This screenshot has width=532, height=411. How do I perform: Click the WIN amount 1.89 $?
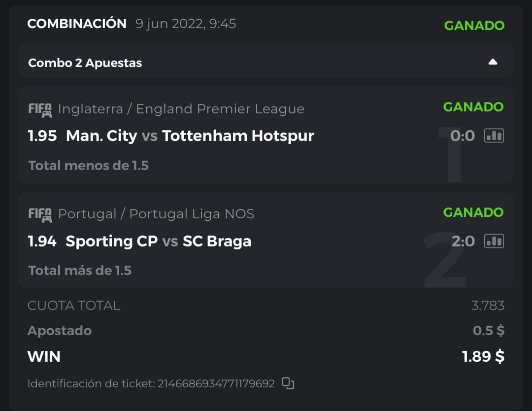click(483, 356)
